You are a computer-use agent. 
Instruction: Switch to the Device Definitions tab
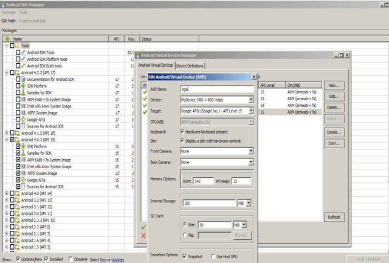pos(190,66)
